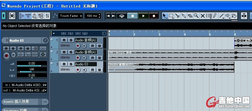Expand automation subtrack for track 1

(x=52, y=47)
